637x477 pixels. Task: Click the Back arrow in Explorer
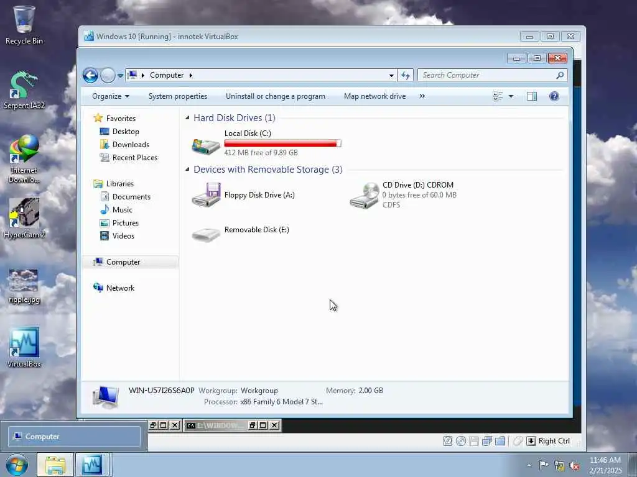coord(90,75)
